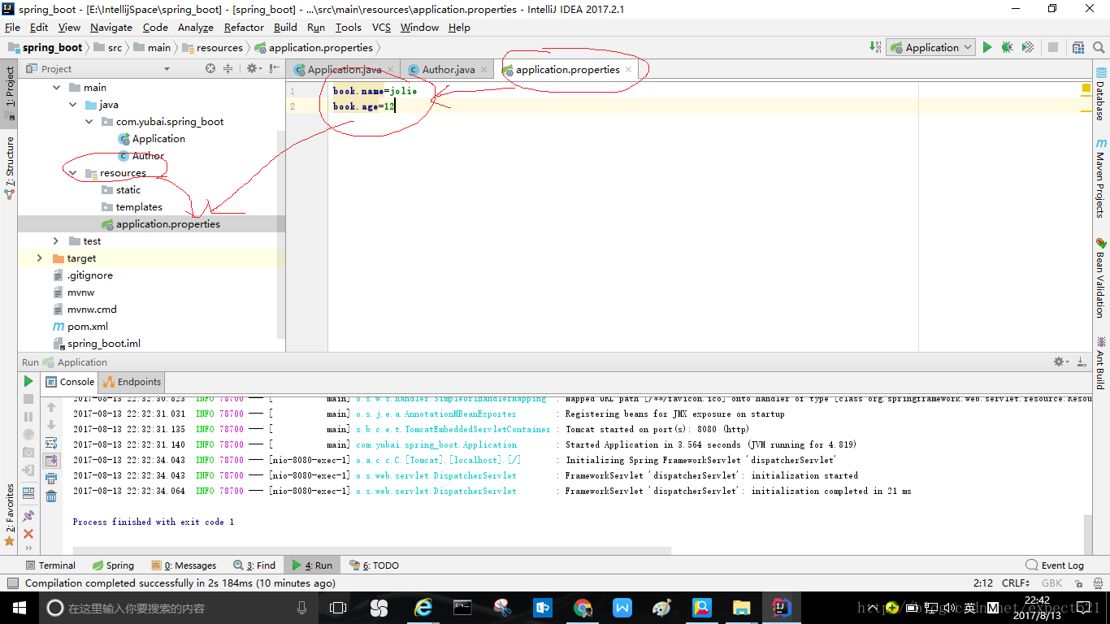Viewport: 1110px width, 624px height.
Task: Collapse the com.yubai.spring_boot package
Action: 89,121
